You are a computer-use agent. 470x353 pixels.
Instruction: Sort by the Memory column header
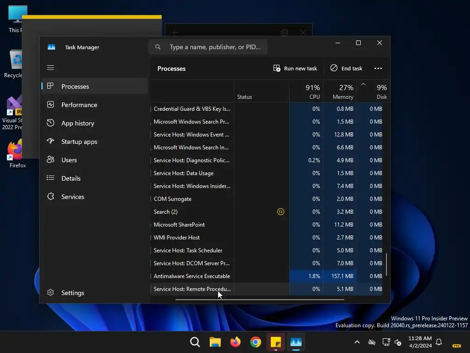[340, 91]
